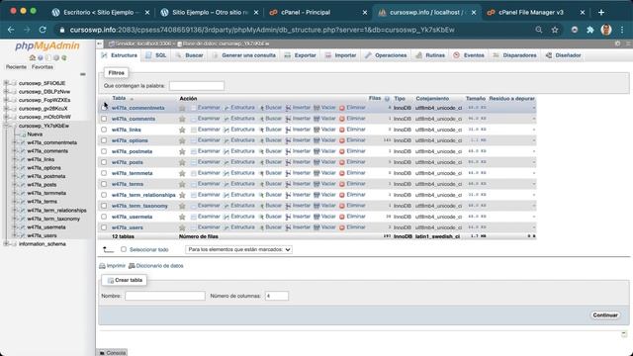This screenshot has width=633, height=356.
Task: Open the Diseñador tab
Action: click(563, 55)
